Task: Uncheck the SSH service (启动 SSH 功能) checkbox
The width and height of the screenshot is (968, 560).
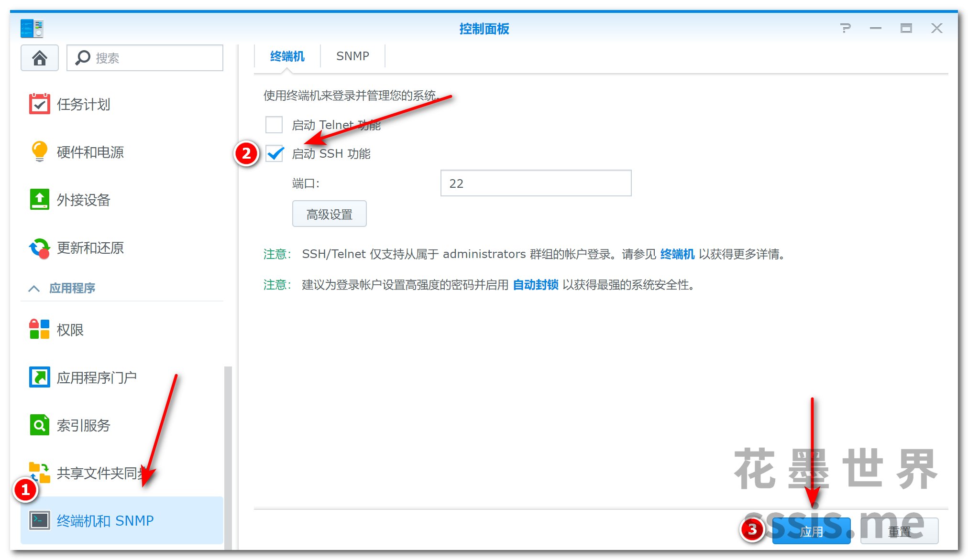Action: coord(275,153)
